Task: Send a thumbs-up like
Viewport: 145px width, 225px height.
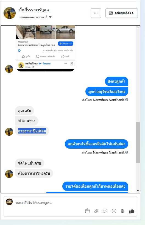Action: click(132, 211)
